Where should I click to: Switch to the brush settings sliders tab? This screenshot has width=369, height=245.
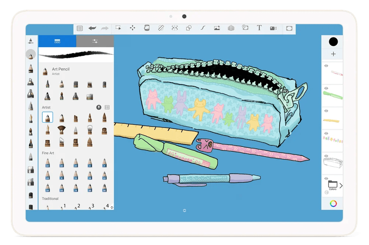[x=95, y=41]
